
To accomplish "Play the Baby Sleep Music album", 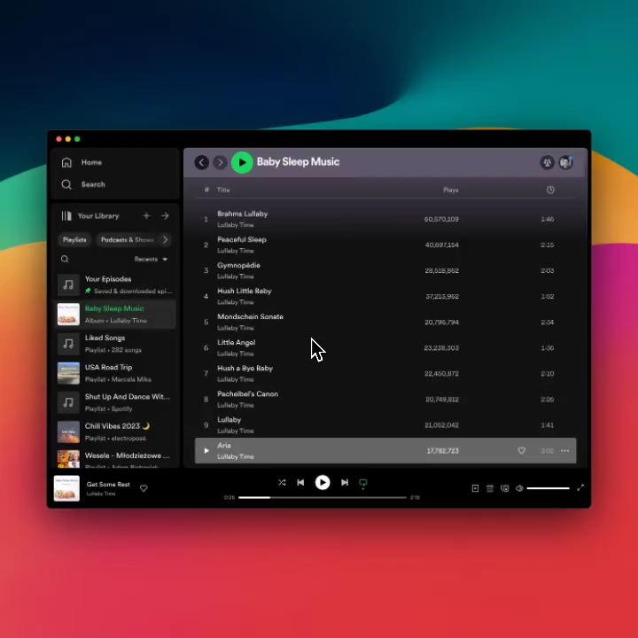I will [x=242, y=162].
